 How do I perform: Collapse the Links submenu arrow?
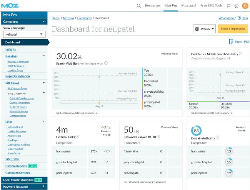pyautogui.click(x=44, y=121)
